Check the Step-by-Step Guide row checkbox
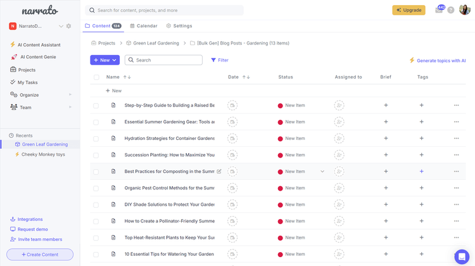 point(96,105)
